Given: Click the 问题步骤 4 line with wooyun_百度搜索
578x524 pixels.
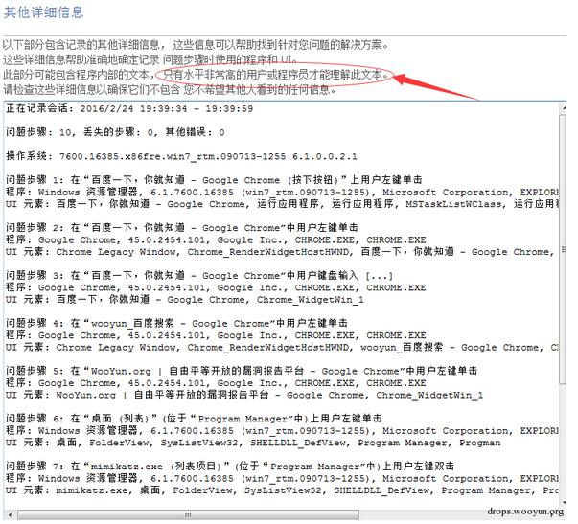Looking at the screenshot, I should pyautogui.click(x=177, y=323).
